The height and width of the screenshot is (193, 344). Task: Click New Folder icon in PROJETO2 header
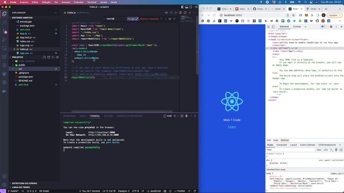pyautogui.click(x=49, y=57)
